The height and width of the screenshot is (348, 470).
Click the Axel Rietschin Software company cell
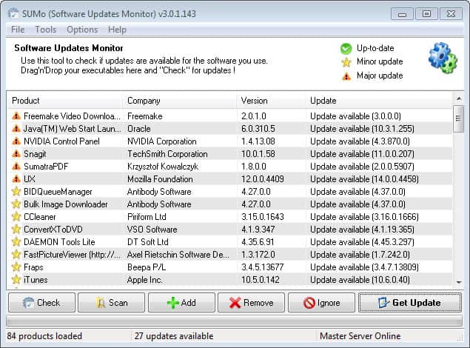(178, 255)
